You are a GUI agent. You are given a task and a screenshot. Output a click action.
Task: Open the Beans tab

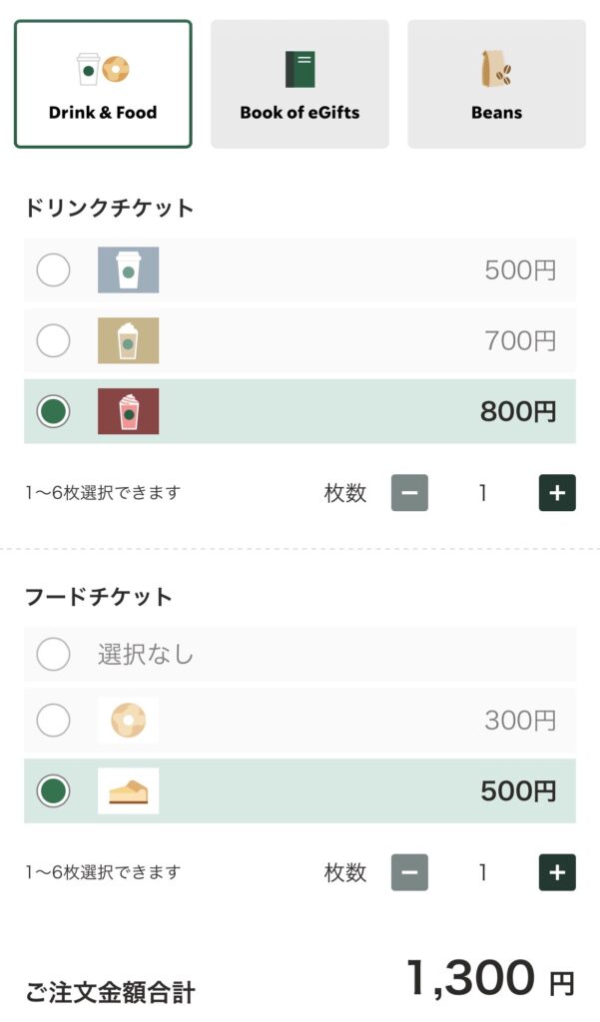[x=496, y=84]
